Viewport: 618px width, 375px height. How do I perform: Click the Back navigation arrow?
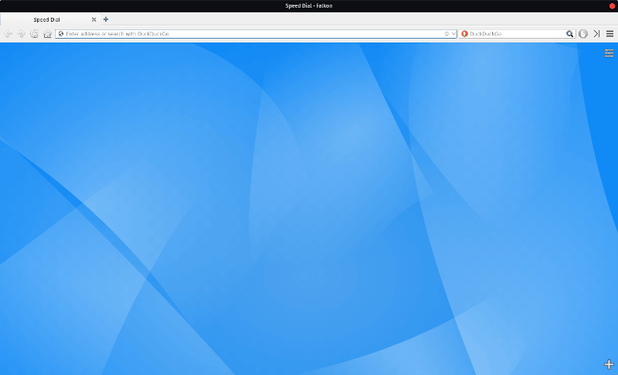[x=8, y=34]
